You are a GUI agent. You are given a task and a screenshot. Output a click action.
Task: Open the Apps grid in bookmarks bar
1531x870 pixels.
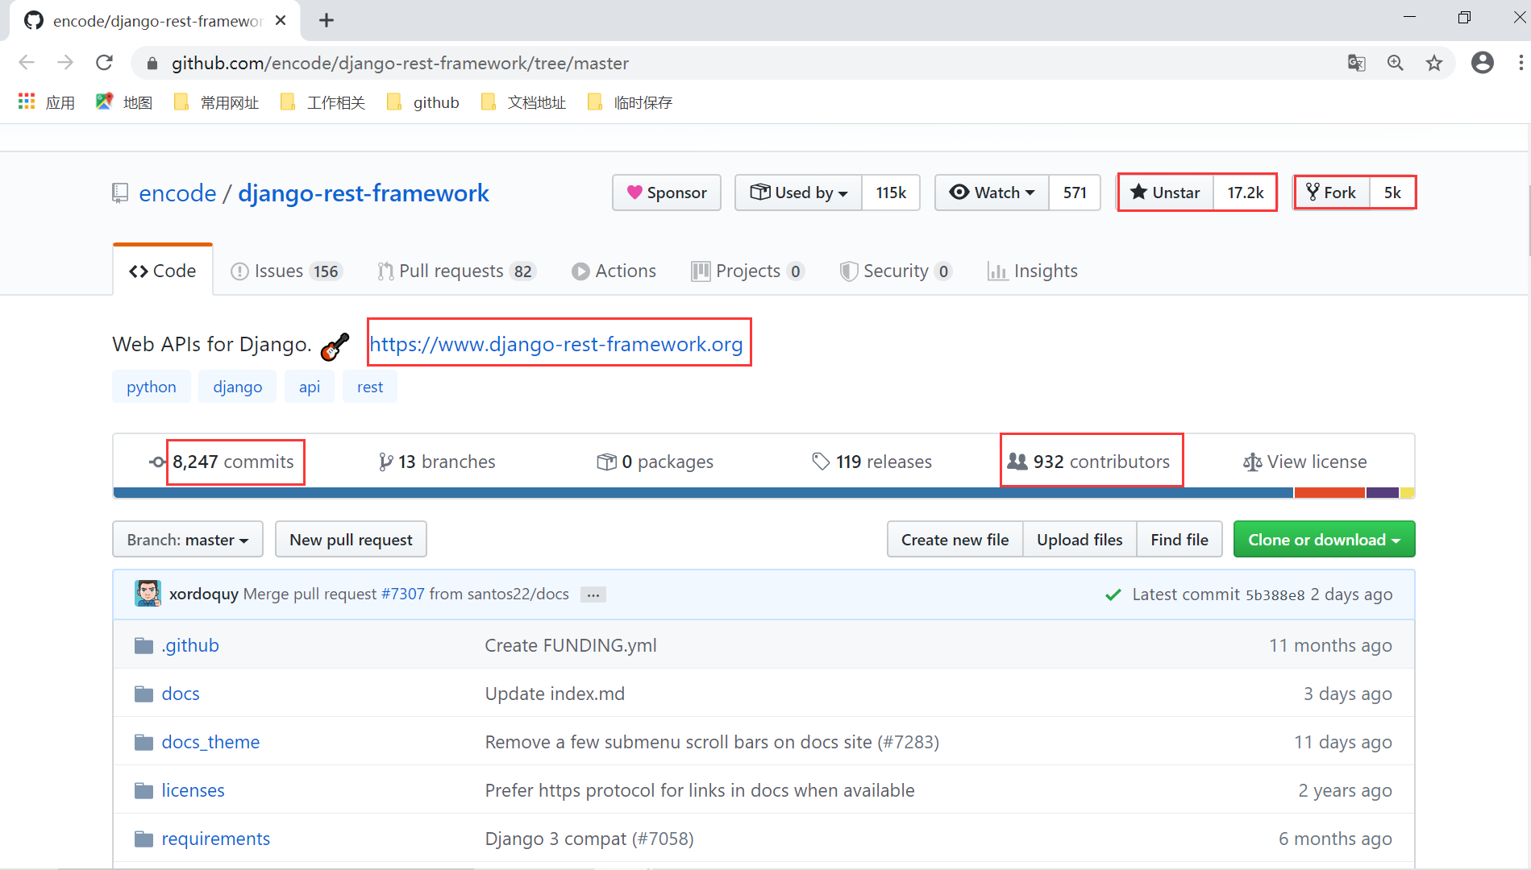47,102
